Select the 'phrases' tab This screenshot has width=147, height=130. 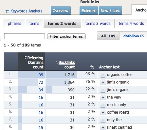coord(14,24)
